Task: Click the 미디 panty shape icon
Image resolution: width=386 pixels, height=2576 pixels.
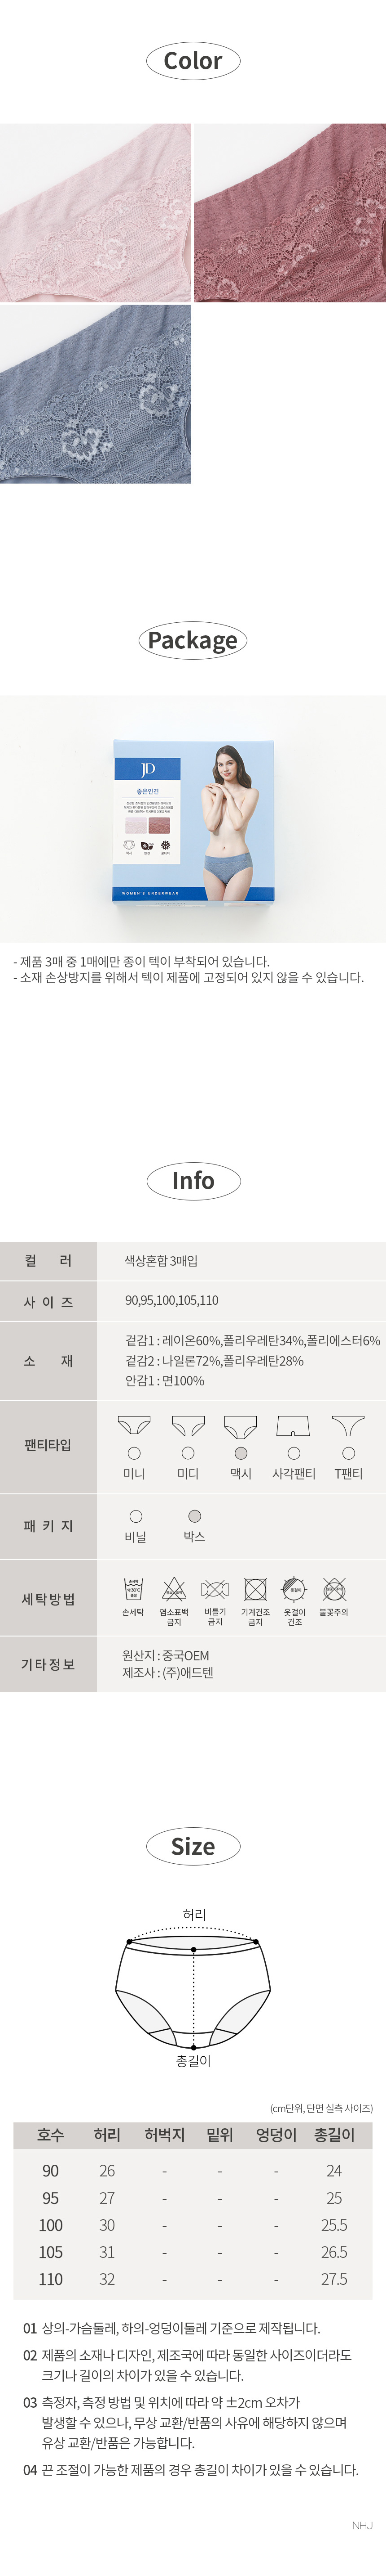Action: point(188,1425)
